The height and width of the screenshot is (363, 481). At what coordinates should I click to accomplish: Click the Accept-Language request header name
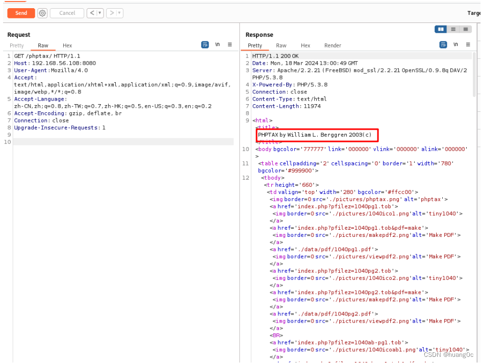[x=39, y=99]
